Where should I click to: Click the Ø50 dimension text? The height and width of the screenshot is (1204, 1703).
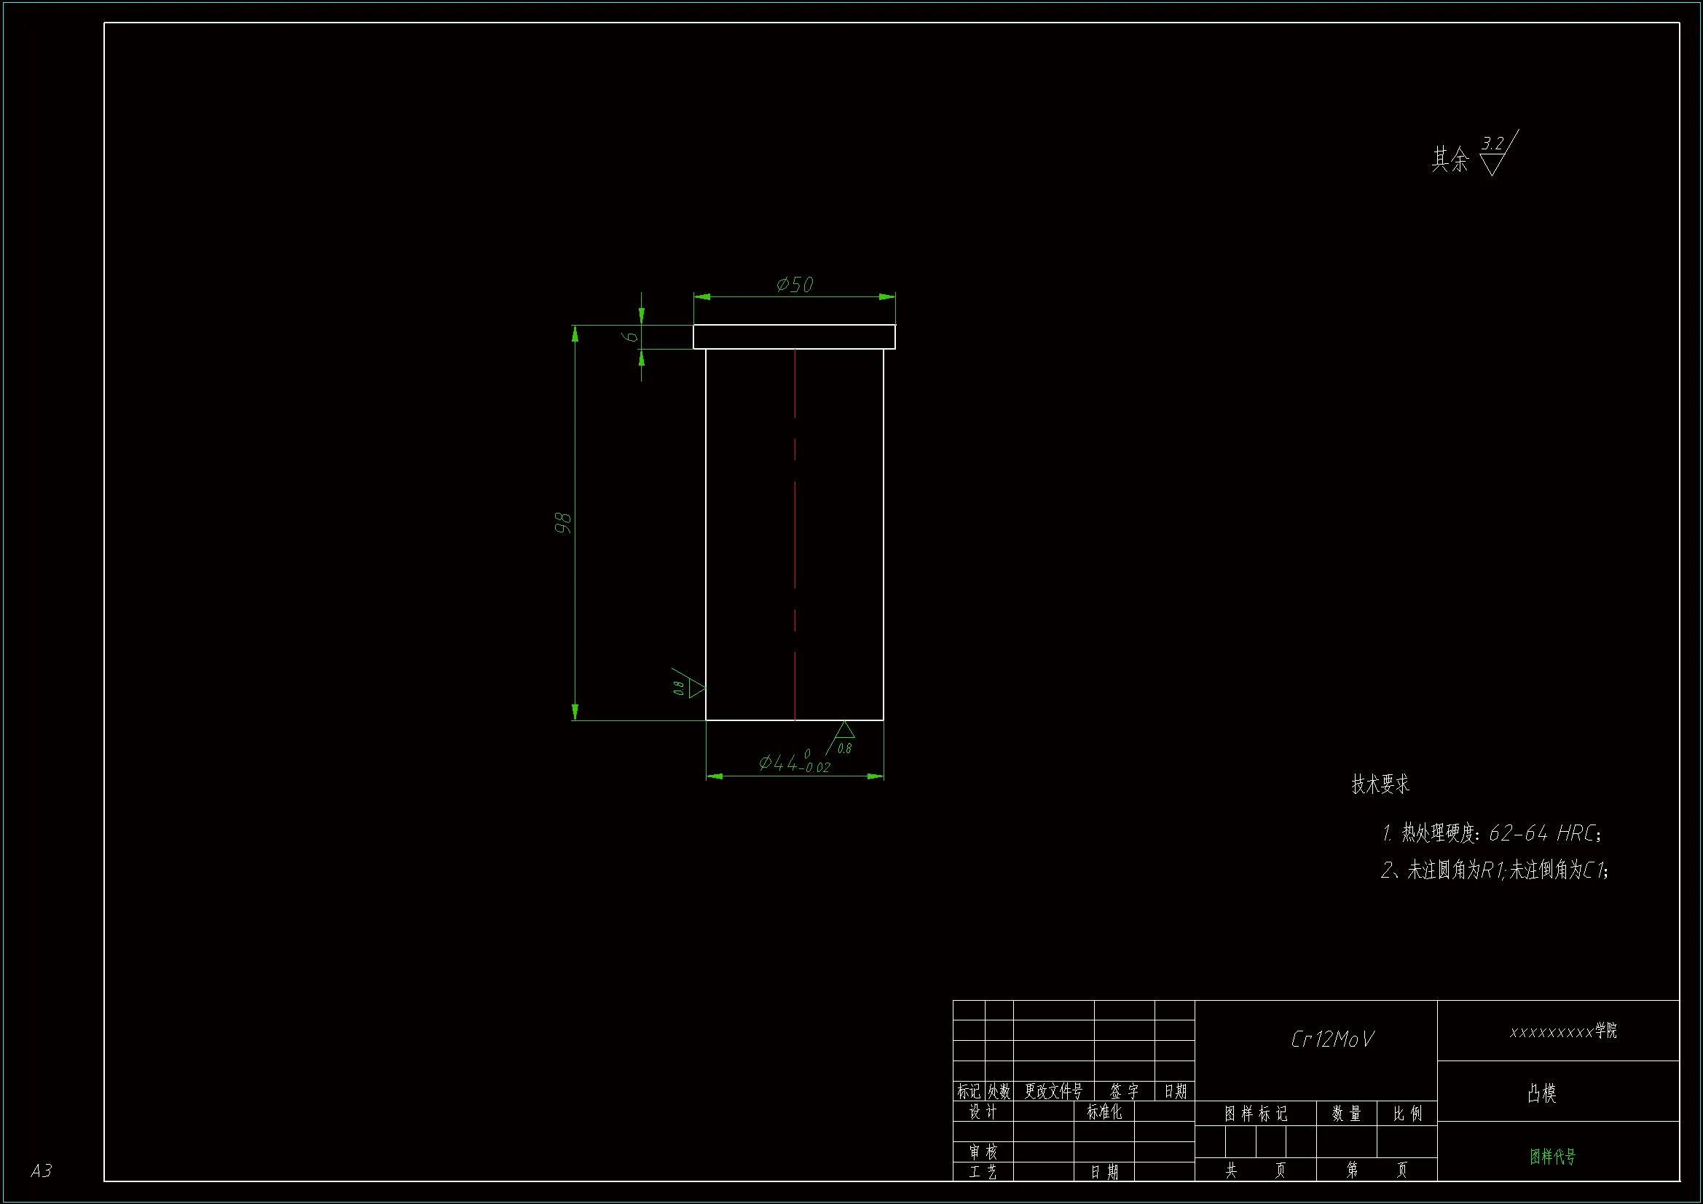795,285
